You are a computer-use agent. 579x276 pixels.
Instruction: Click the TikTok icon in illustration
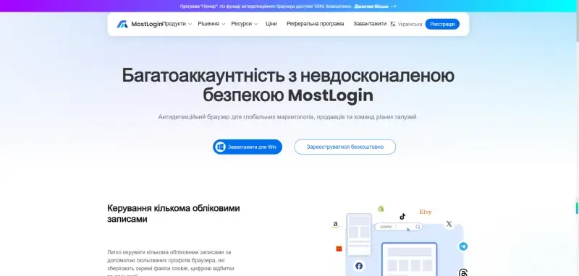click(x=402, y=216)
